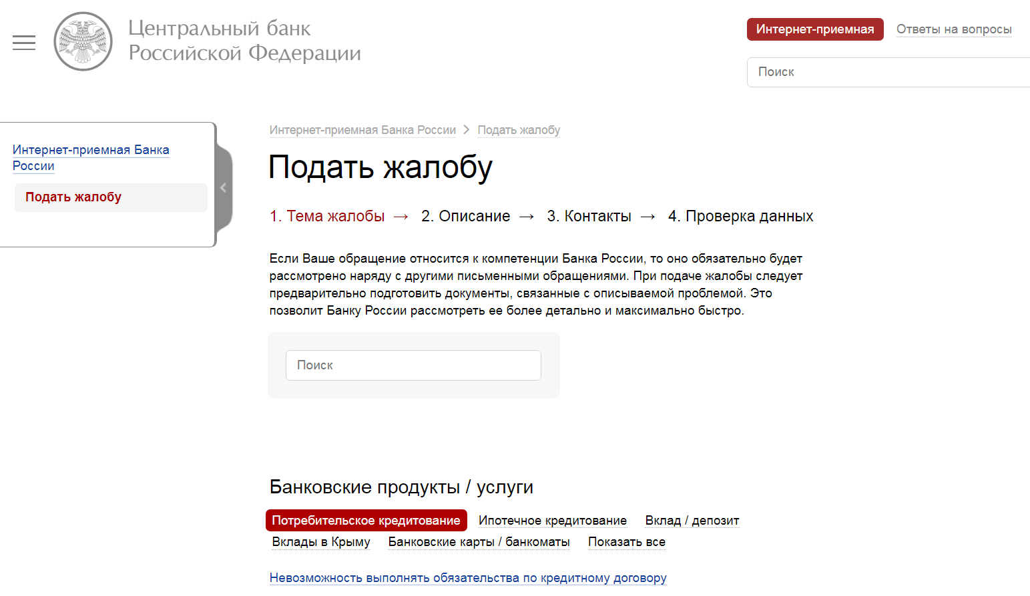
Task: Select Банковские карты / банкоматы category
Action: (479, 542)
